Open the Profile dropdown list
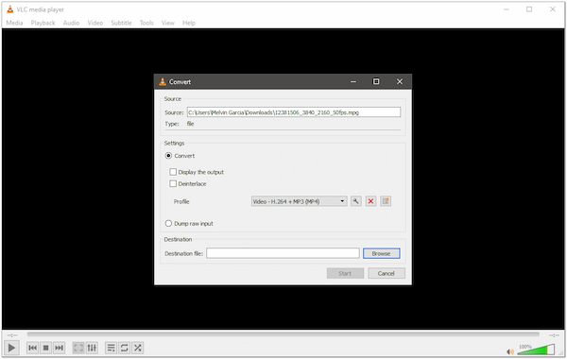 click(299, 201)
